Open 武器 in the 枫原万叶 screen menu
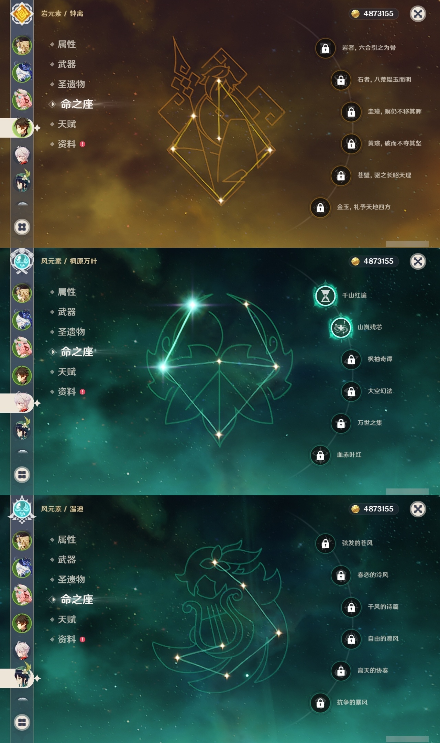Image resolution: width=440 pixels, height=743 pixels. point(67,312)
